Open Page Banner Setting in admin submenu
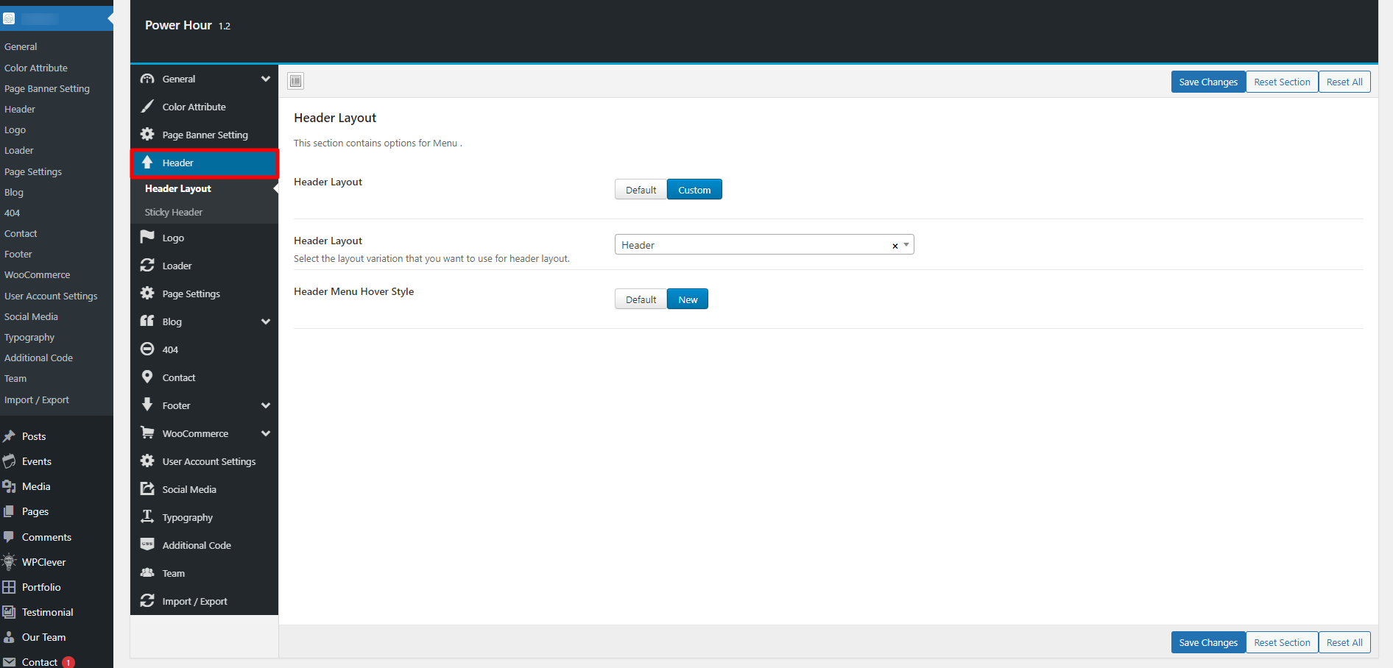 pos(47,88)
